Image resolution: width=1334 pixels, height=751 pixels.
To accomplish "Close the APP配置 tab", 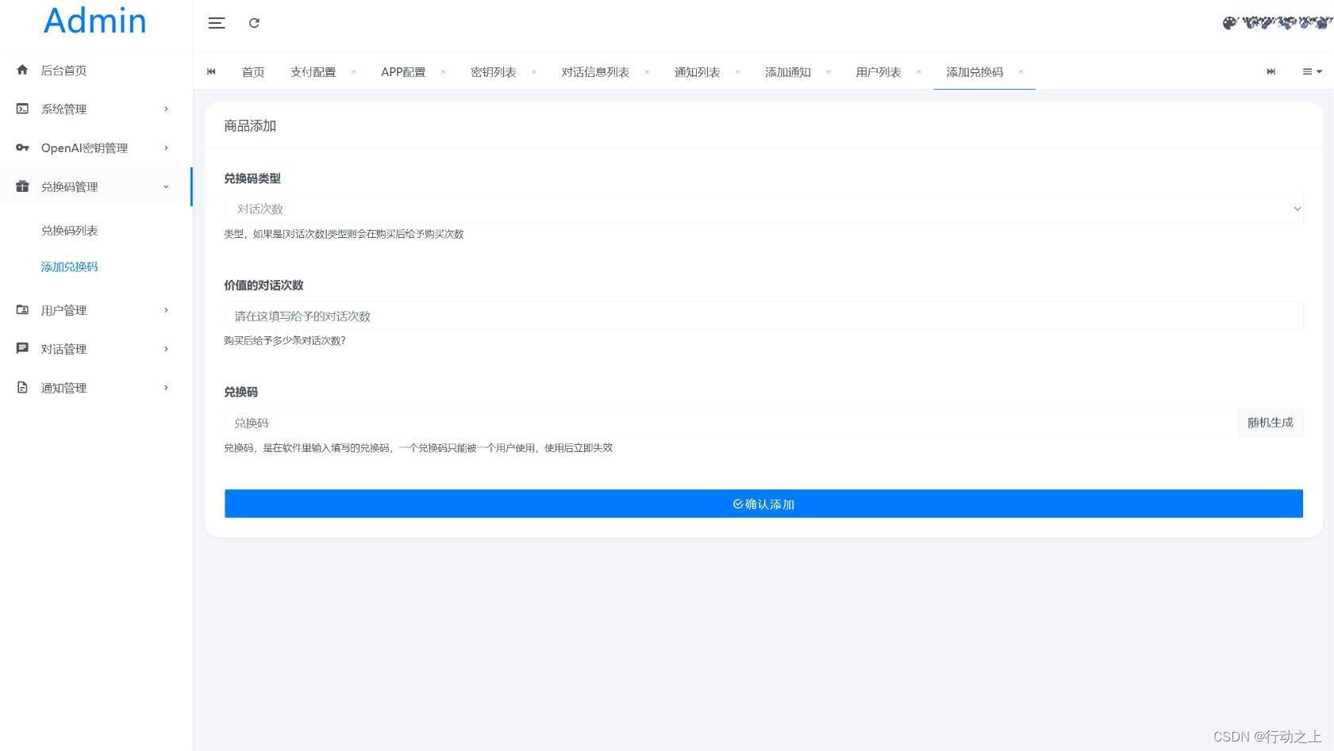I will (x=443, y=72).
